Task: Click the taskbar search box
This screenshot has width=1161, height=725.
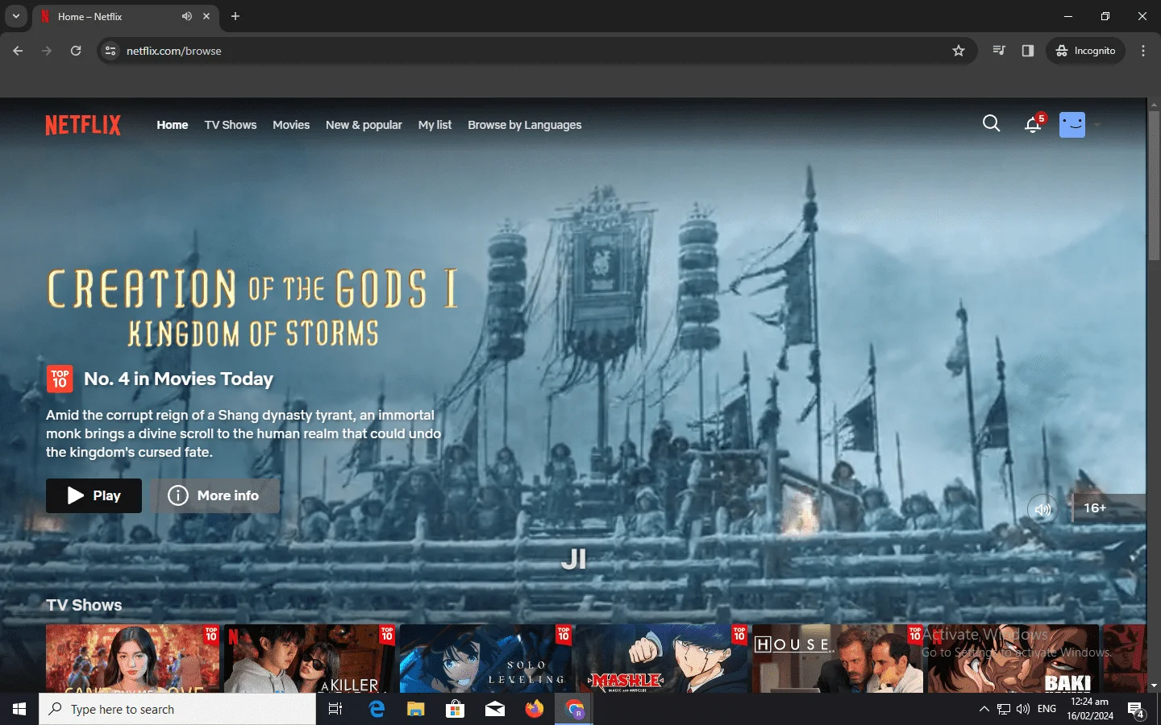Action: [177, 709]
